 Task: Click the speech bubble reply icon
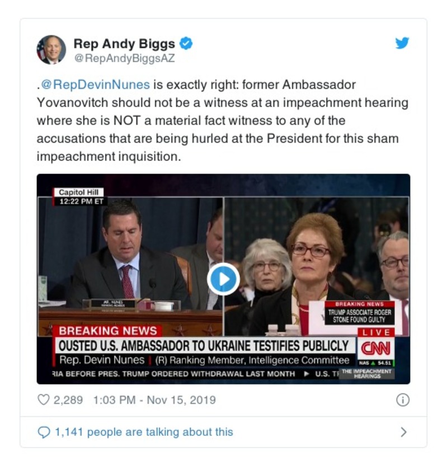pos(44,432)
